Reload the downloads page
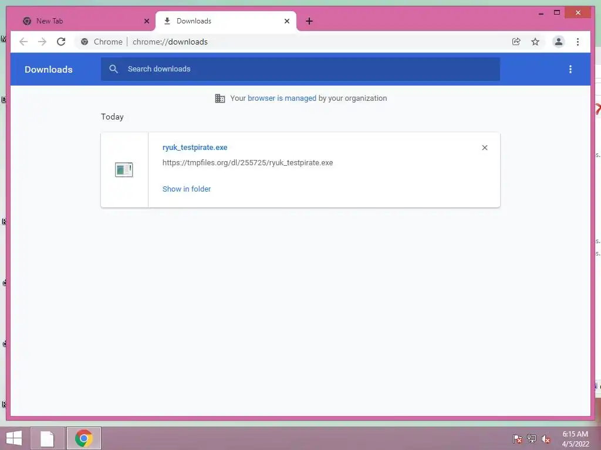This screenshot has width=601, height=450. tap(61, 42)
